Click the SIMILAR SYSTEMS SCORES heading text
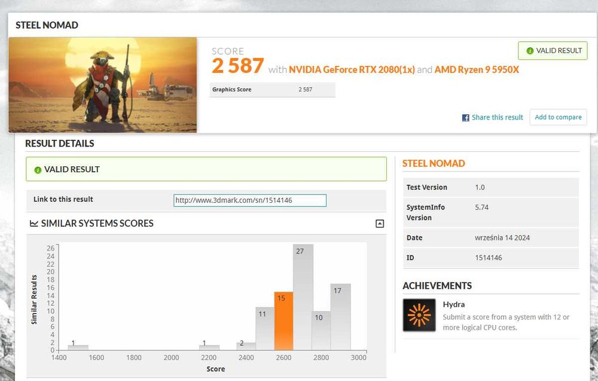The height and width of the screenshot is (381, 598). [97, 224]
